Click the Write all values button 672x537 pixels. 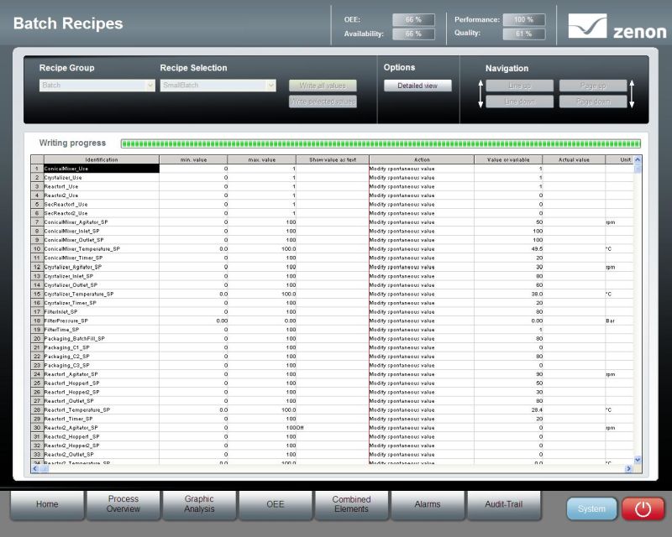pos(323,86)
